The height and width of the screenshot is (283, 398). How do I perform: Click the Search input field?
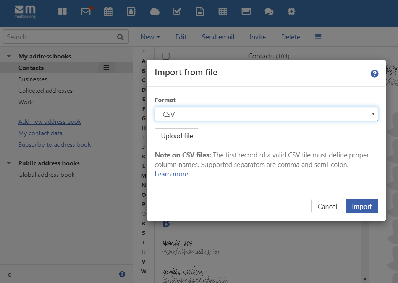(x=61, y=37)
